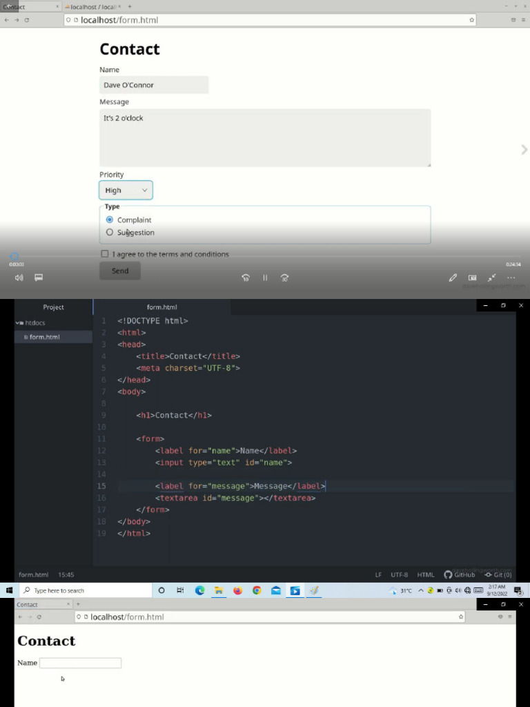Select the Suggestion radio button

(110, 233)
